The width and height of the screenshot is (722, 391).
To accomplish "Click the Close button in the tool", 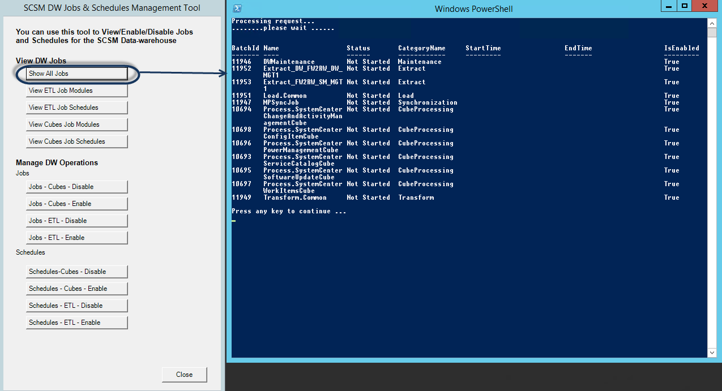I will click(x=185, y=375).
